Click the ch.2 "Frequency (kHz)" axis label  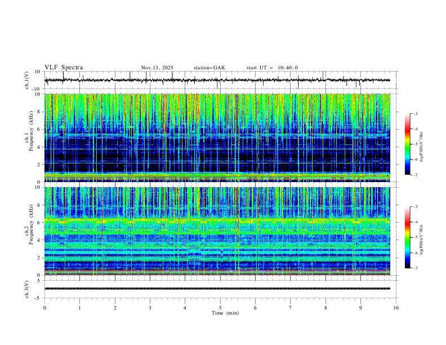[x=32, y=224]
